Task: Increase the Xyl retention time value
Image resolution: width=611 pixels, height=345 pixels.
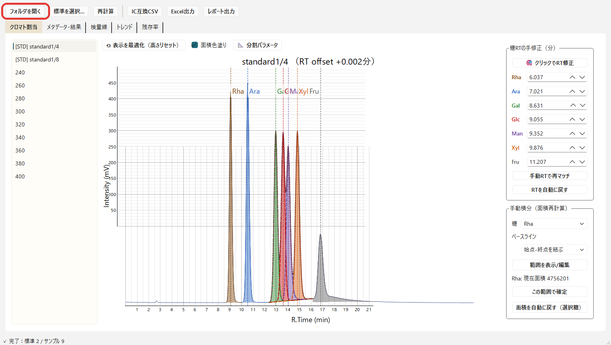Action: [x=572, y=148]
